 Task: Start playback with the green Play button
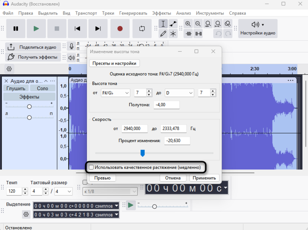(x=36, y=28)
